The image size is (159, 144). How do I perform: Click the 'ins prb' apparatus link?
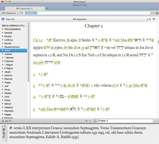[x=39, y=62]
